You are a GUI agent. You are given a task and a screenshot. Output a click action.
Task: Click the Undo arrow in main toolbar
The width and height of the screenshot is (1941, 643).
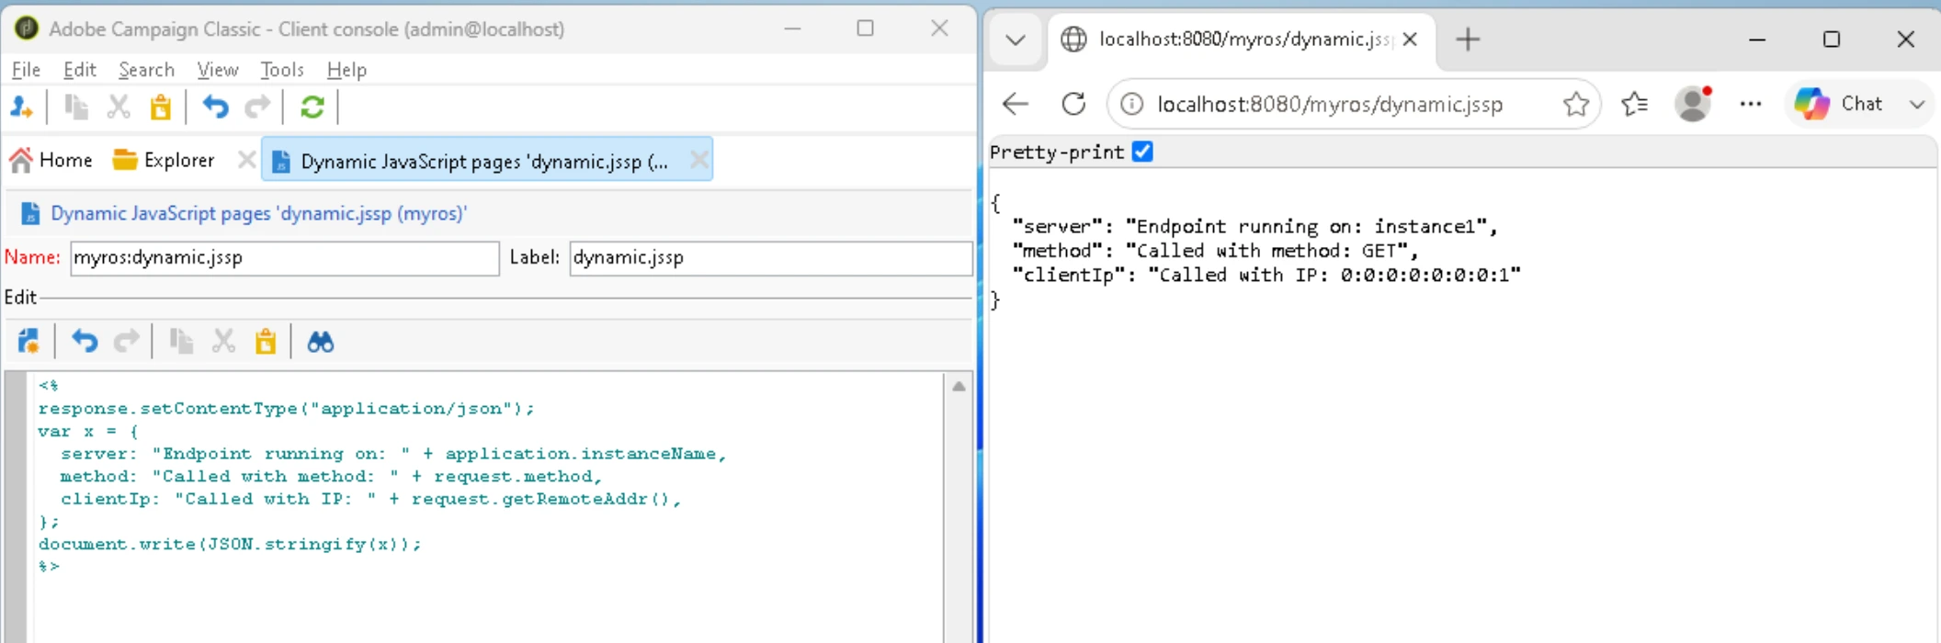[x=215, y=107]
